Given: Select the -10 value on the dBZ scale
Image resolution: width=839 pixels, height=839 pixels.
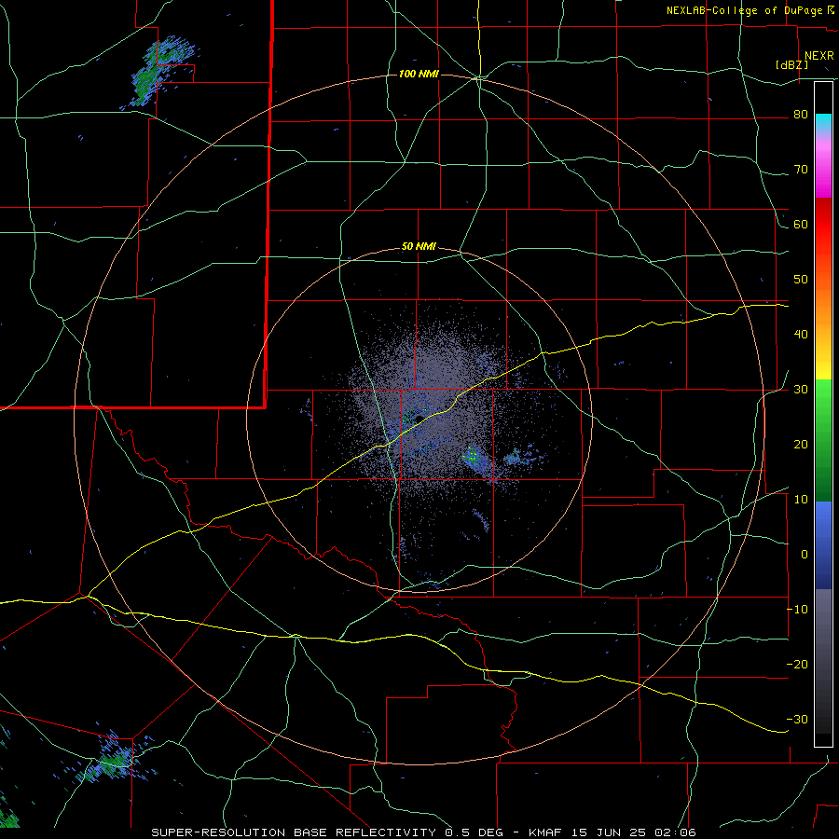Looking at the screenshot, I should click(797, 610).
